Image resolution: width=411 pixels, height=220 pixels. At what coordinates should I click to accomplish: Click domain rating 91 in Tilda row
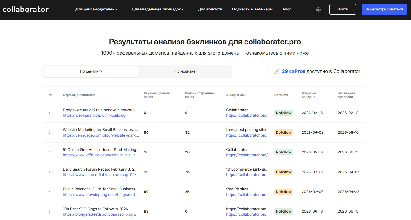click(x=146, y=113)
